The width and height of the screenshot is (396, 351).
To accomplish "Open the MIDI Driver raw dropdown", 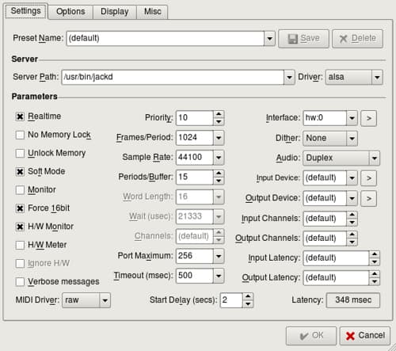I will pos(86,300).
